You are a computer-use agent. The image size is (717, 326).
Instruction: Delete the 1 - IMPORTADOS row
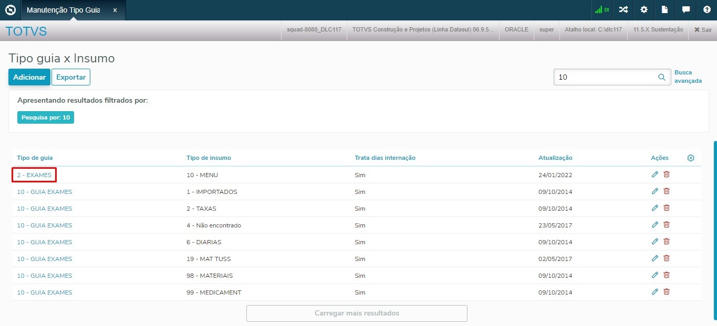pos(667,191)
